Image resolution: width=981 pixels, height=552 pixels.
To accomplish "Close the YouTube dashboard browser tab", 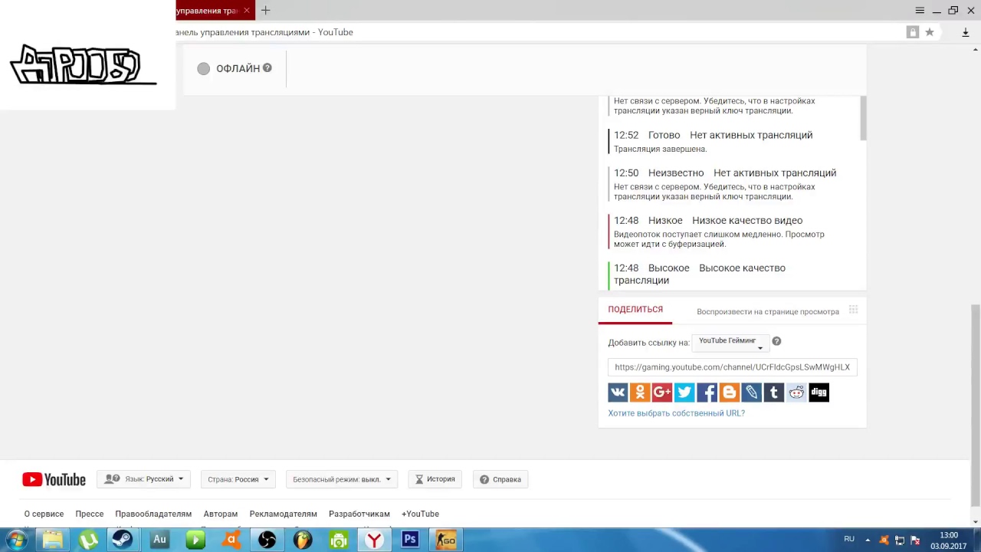I will [247, 10].
